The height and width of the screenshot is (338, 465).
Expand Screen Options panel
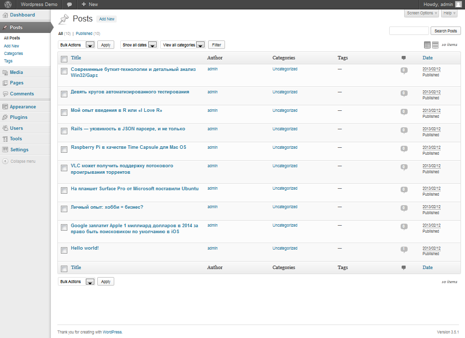pos(422,13)
